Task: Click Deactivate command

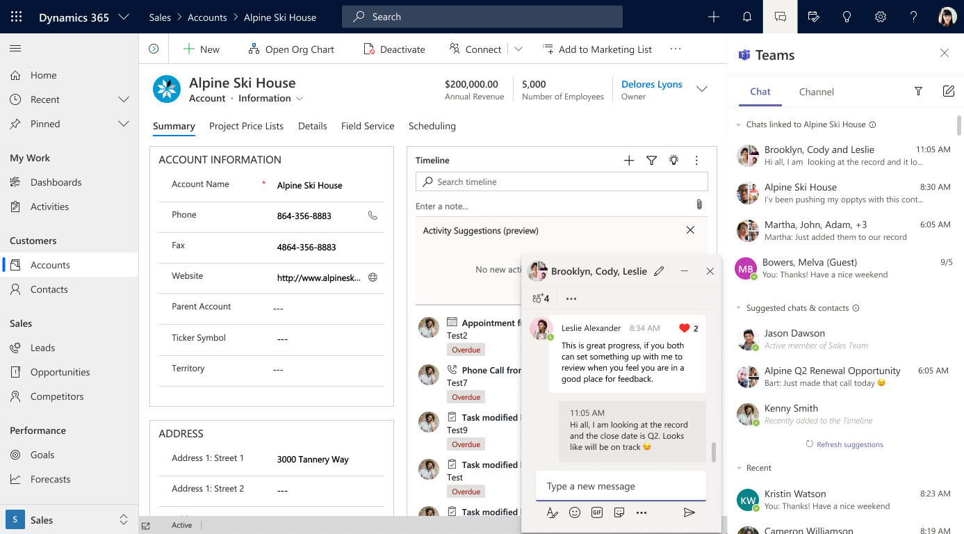Action: pyautogui.click(x=395, y=49)
